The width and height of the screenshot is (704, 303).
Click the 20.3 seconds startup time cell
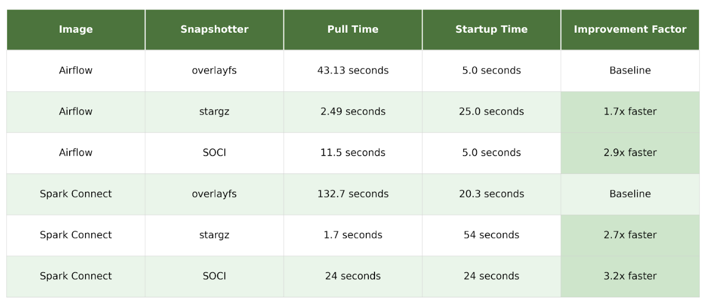click(x=491, y=194)
